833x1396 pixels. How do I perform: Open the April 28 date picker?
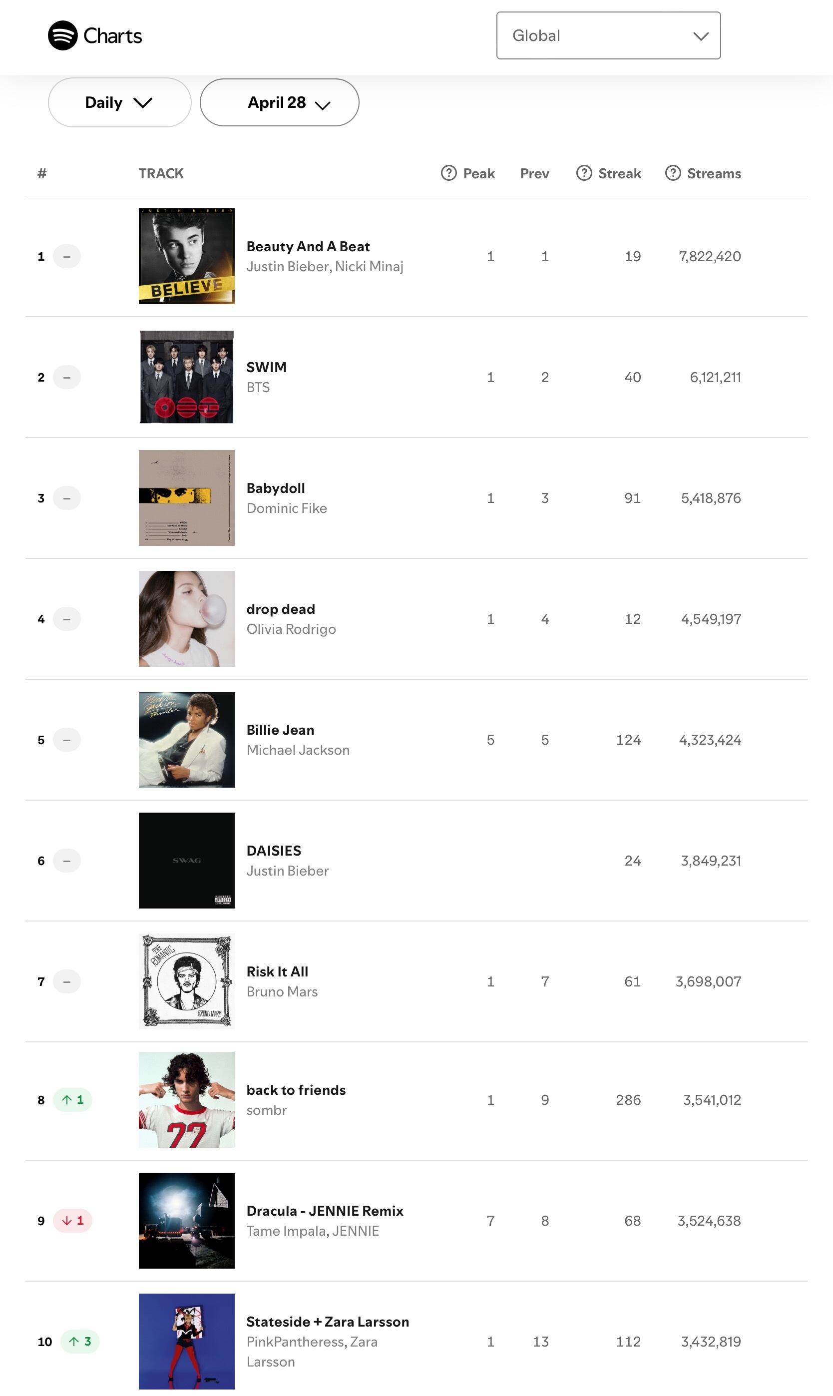(x=279, y=102)
